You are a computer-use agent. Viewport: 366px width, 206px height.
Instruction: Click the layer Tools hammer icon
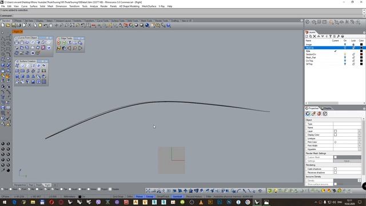pyautogui.click(x=338, y=36)
